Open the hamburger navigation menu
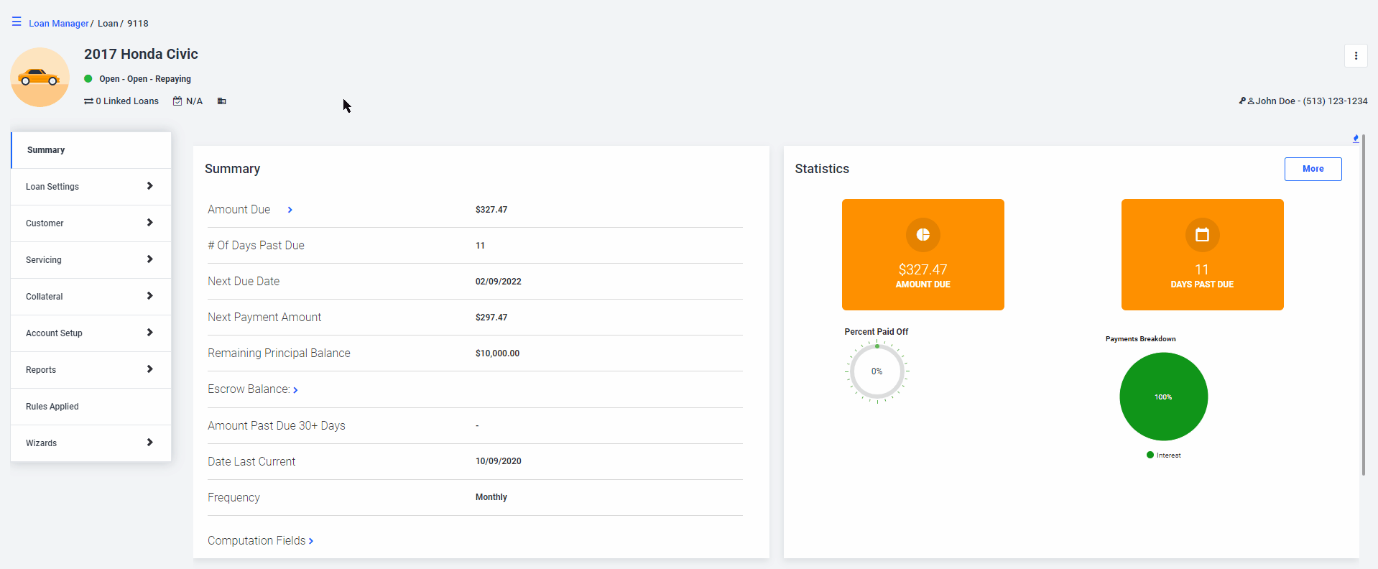The width and height of the screenshot is (1378, 569). pos(17,22)
